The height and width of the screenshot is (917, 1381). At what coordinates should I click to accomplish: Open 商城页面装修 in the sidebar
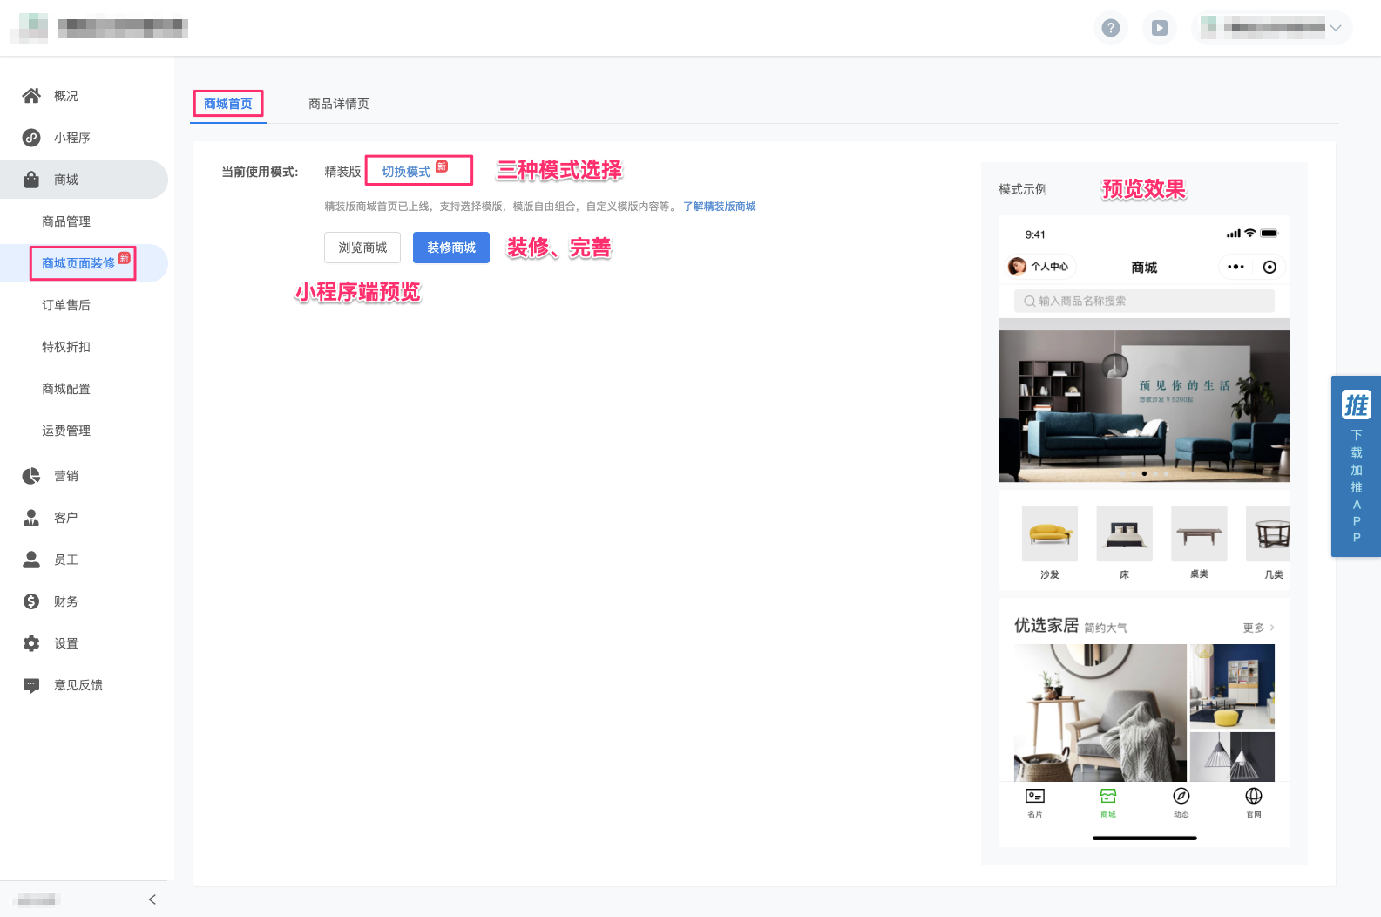coord(78,263)
